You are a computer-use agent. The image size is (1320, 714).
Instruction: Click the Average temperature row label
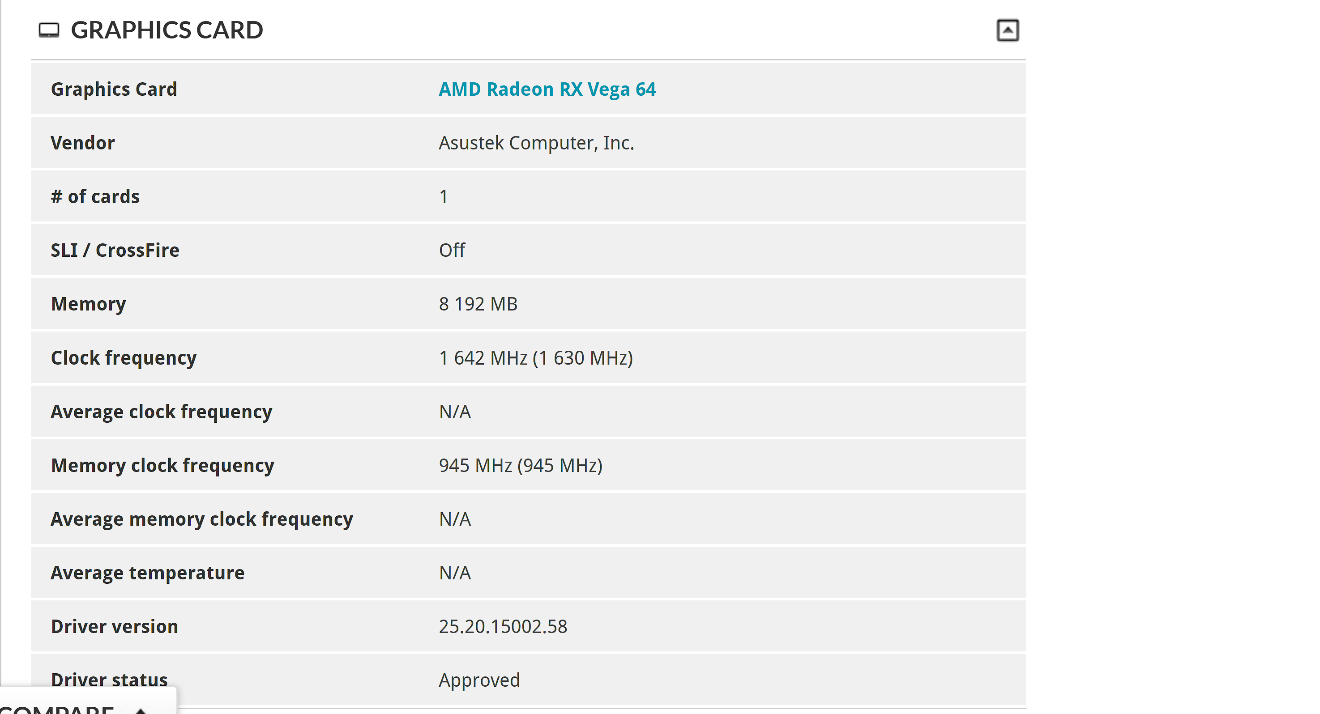tap(148, 573)
